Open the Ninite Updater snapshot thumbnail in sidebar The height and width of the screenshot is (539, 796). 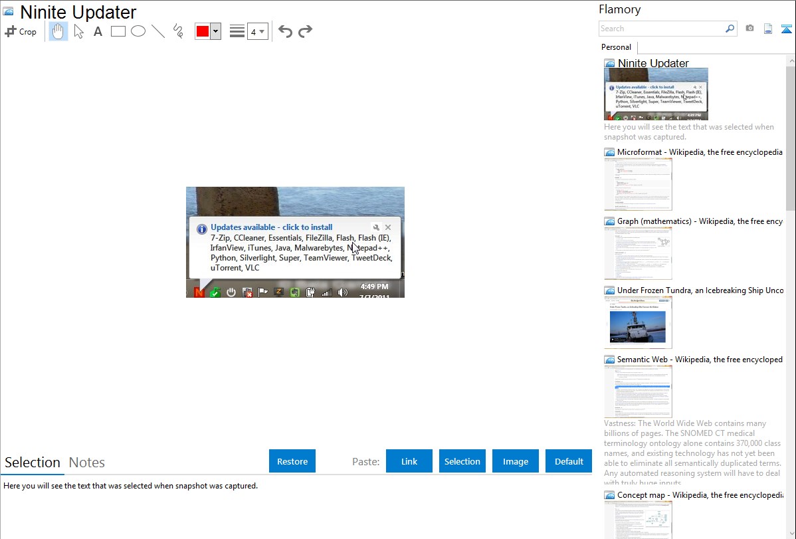[x=656, y=94]
